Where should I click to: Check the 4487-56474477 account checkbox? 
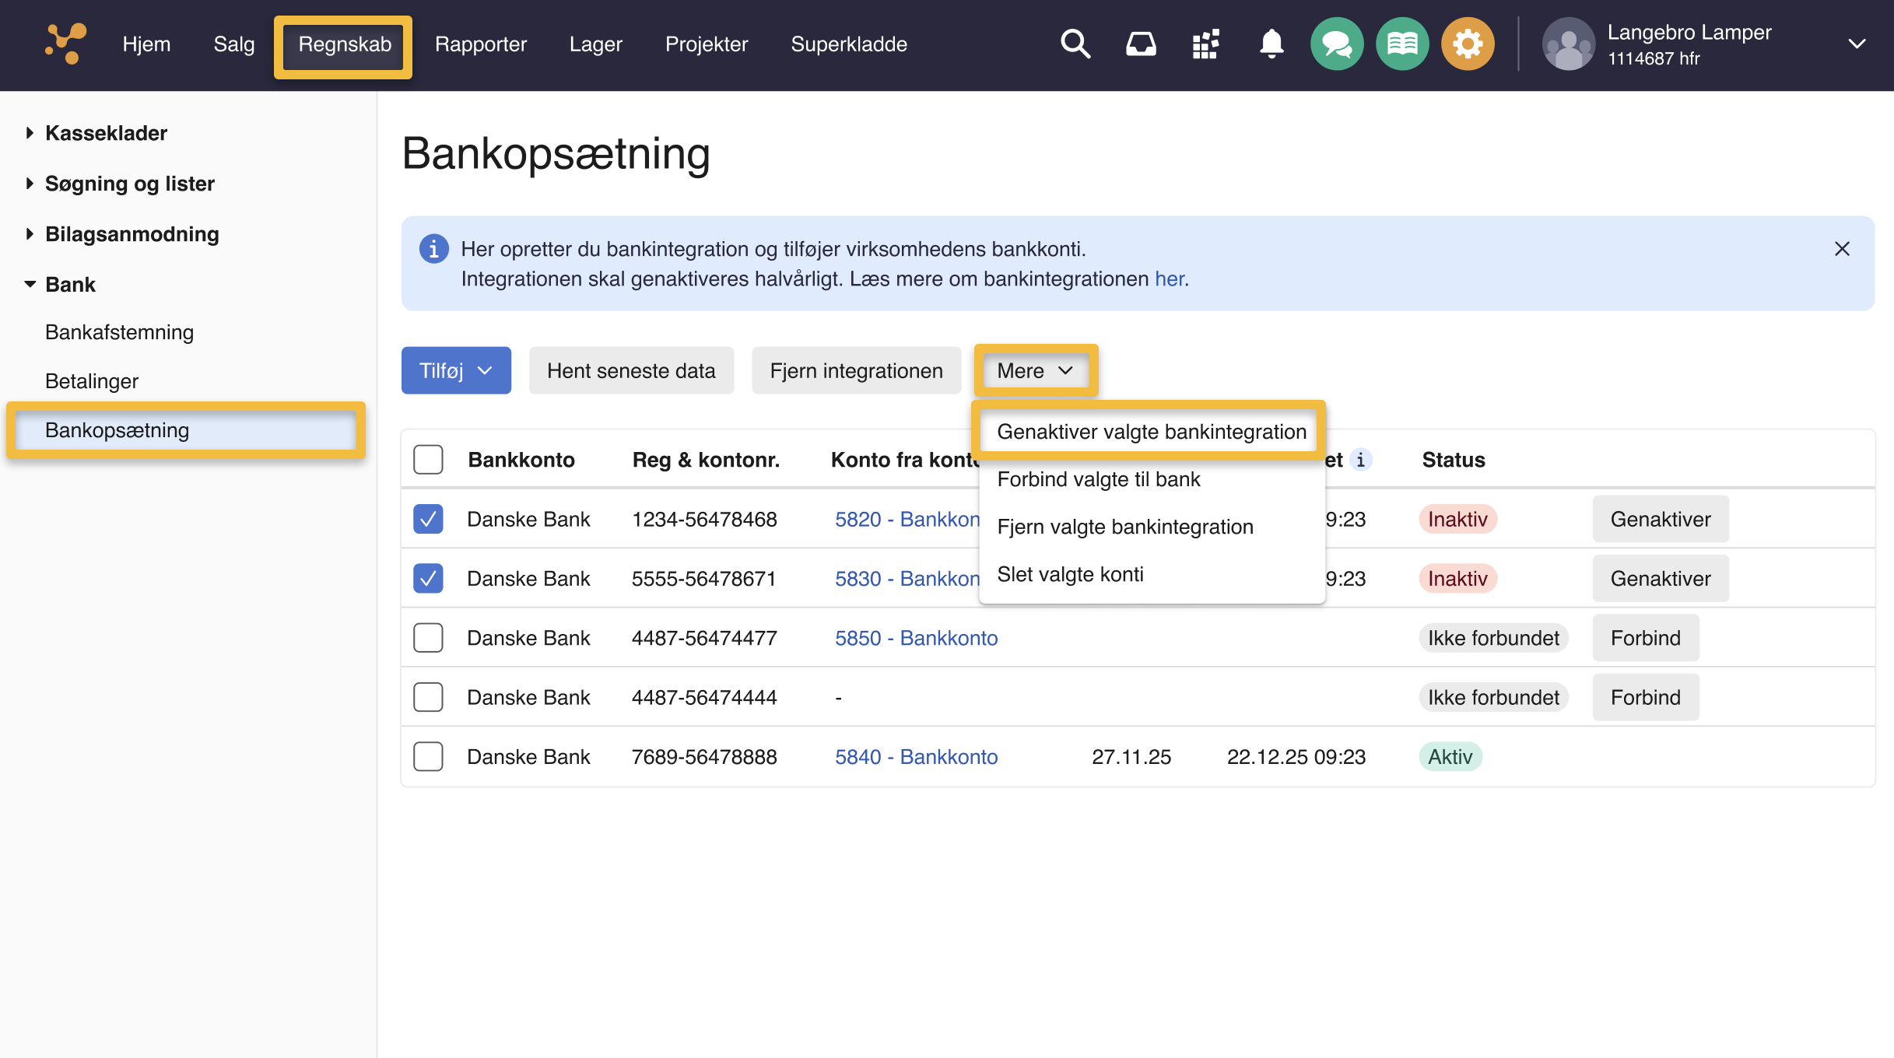coord(428,638)
